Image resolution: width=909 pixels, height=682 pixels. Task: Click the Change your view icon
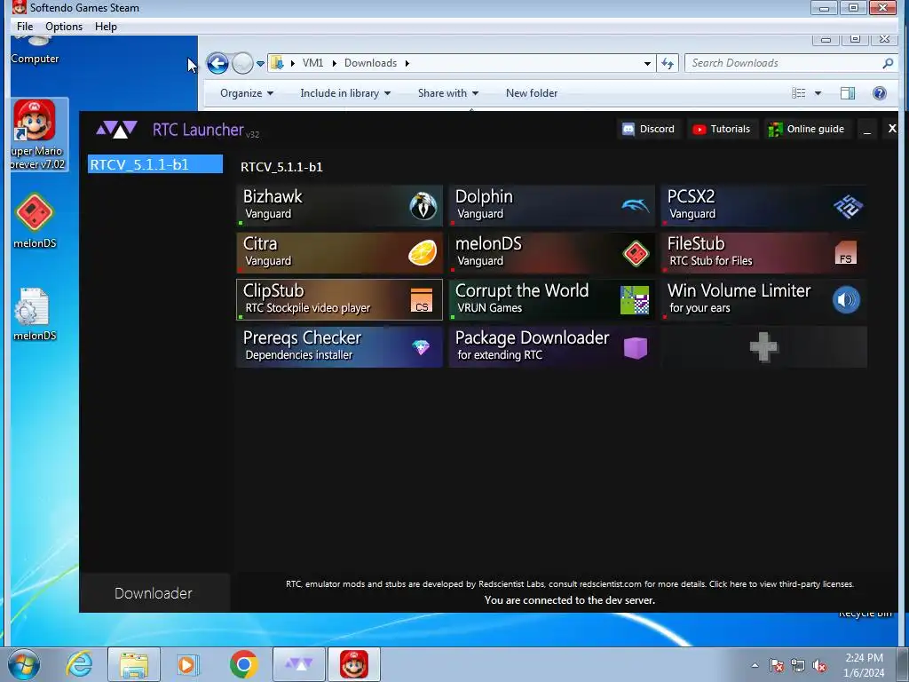[x=798, y=93]
